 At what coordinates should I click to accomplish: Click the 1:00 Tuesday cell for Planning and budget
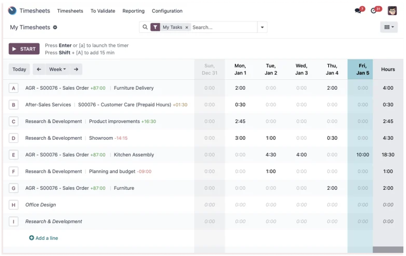(271, 171)
